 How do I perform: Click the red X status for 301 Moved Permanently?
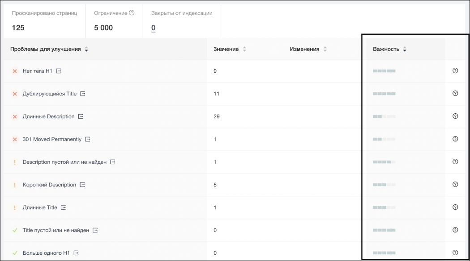click(x=15, y=139)
